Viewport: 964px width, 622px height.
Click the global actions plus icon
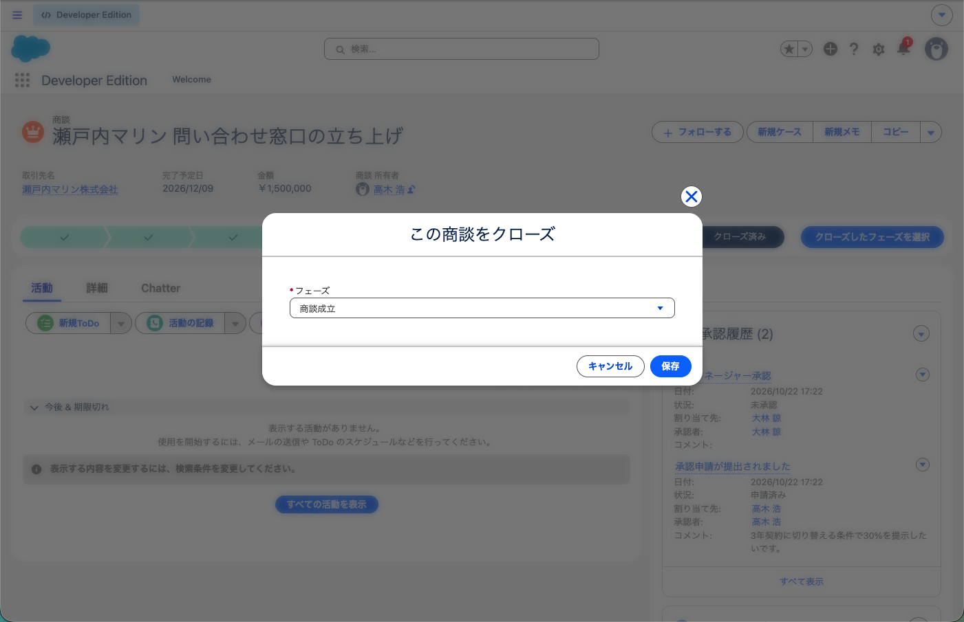[831, 49]
